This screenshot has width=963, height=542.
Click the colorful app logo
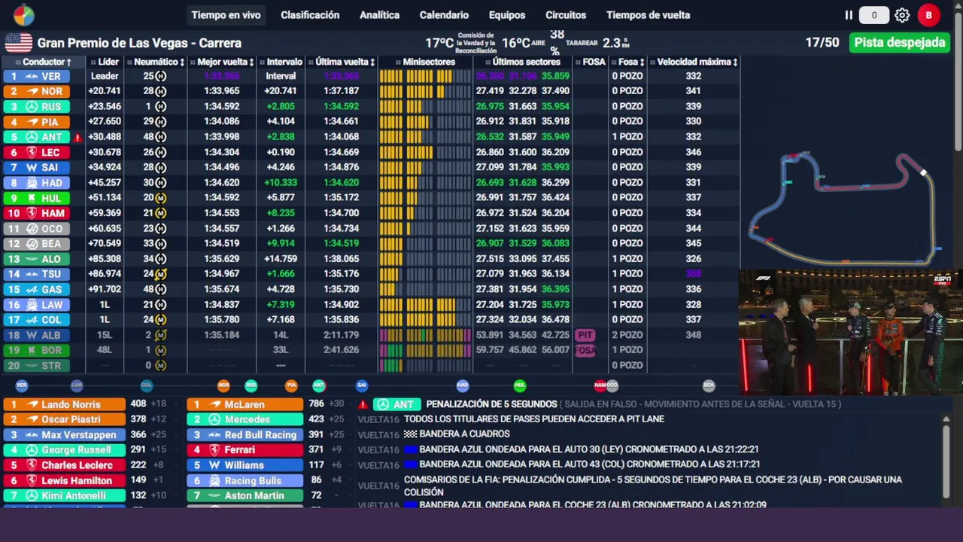point(23,15)
